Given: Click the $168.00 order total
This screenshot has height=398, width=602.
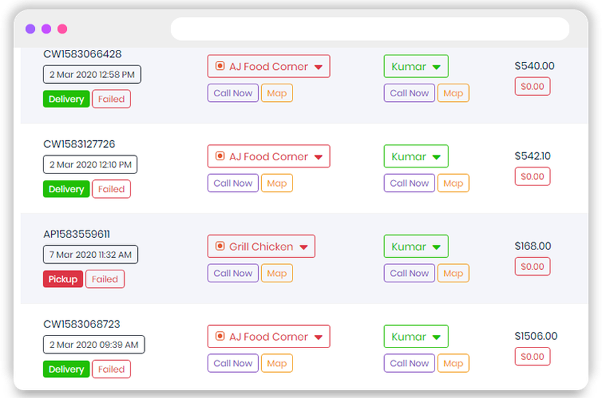Looking at the screenshot, I should [x=533, y=246].
